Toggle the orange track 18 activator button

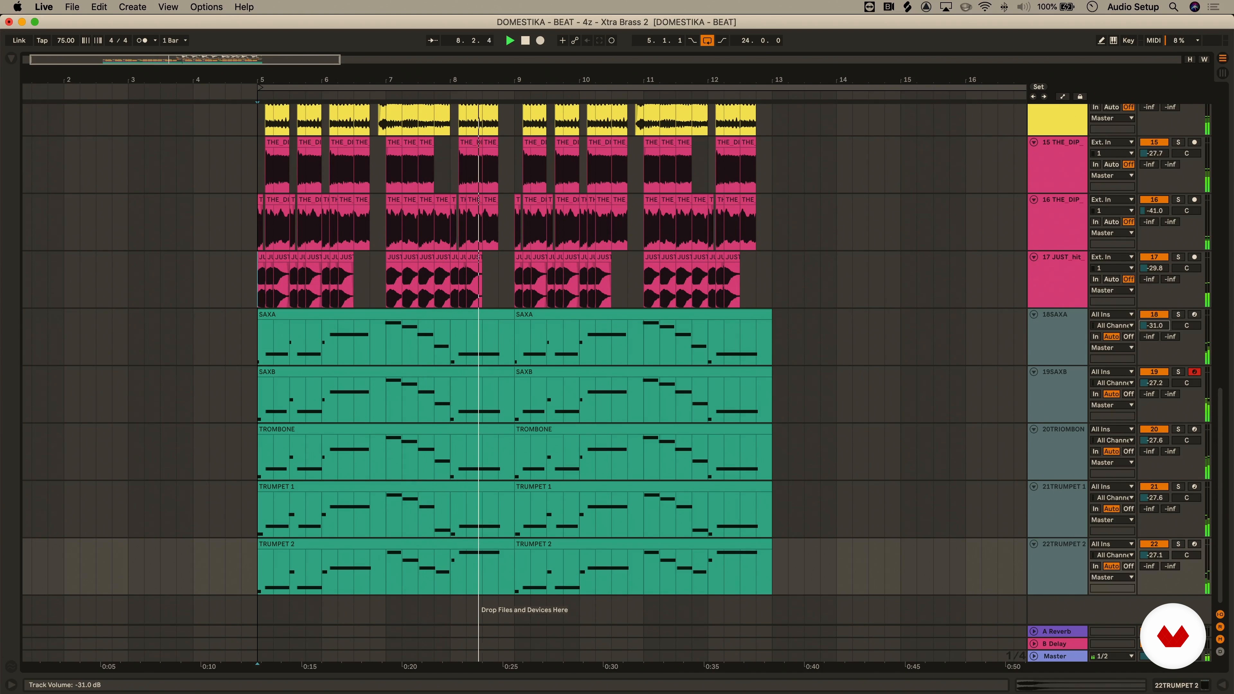pos(1155,315)
